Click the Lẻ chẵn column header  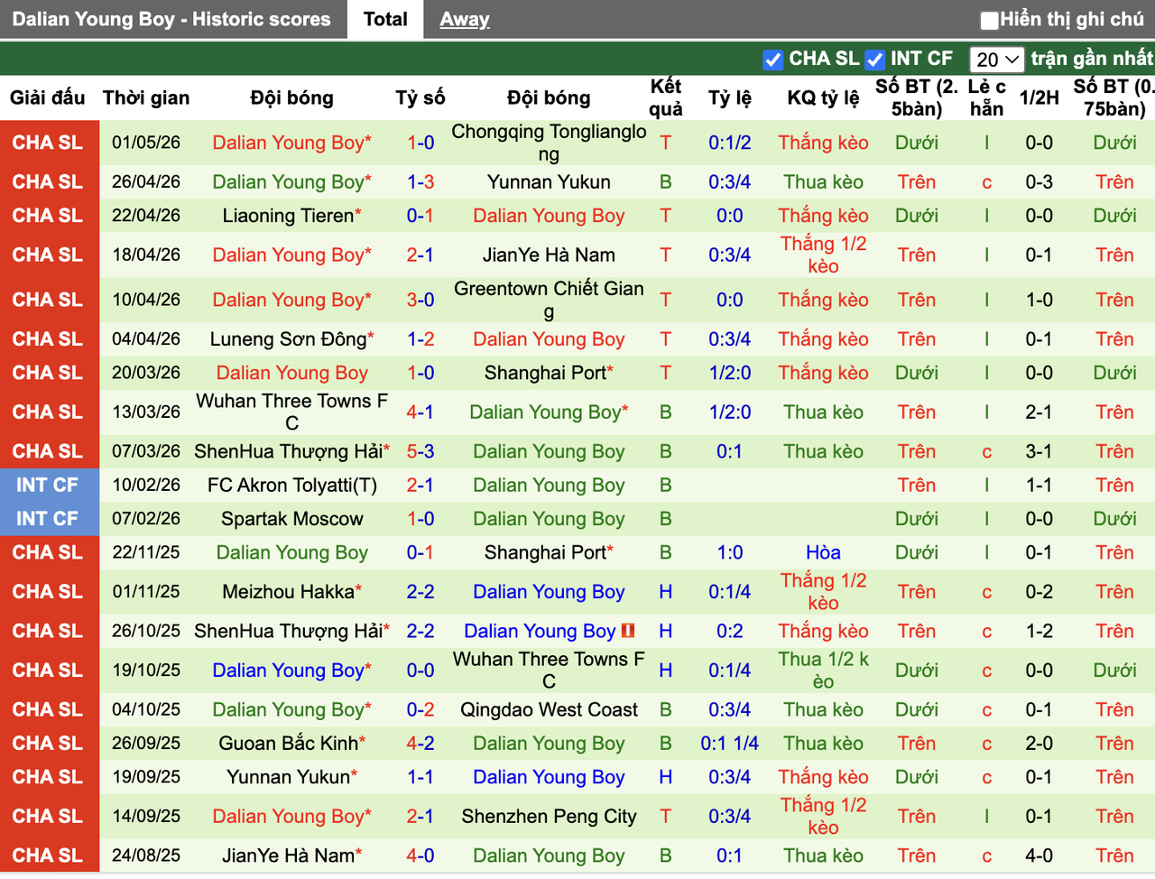(987, 97)
